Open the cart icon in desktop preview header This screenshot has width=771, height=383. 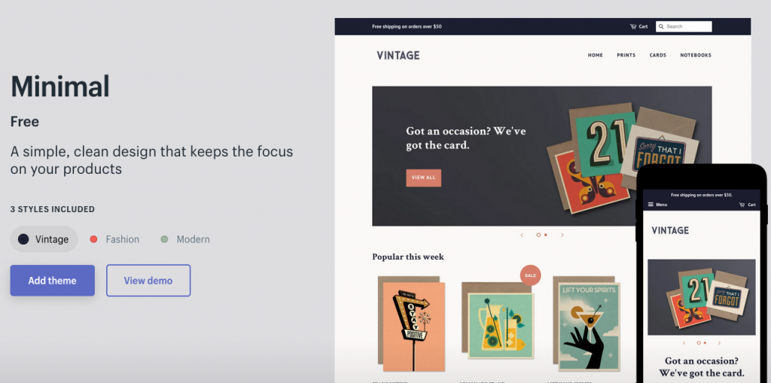(x=632, y=26)
